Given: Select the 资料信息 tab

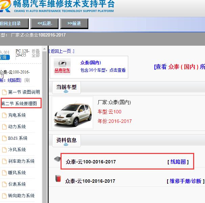Looking at the screenshot, I should (x=66, y=140).
